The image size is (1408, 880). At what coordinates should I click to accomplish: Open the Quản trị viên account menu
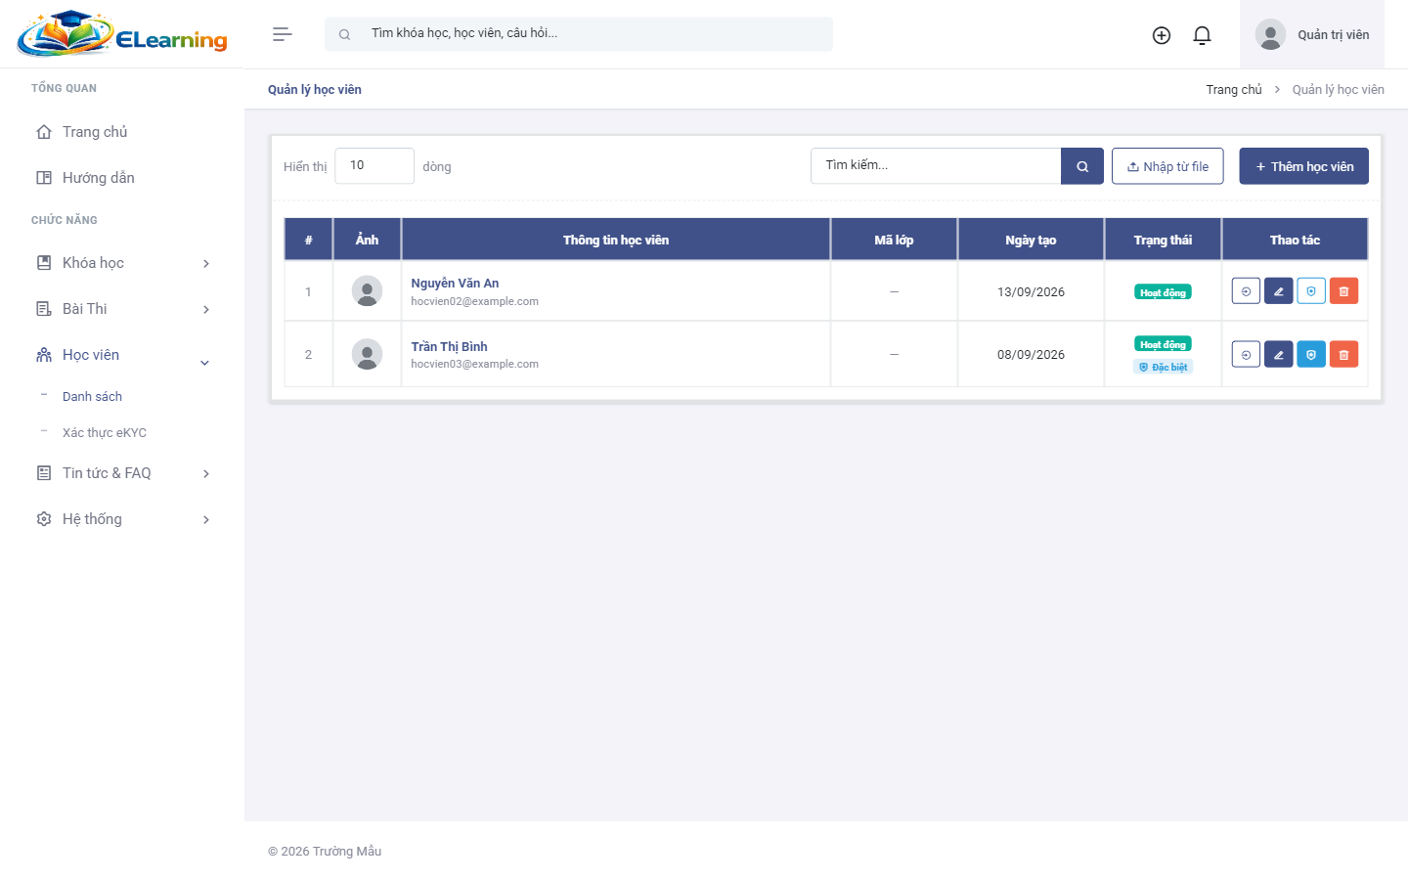pyautogui.click(x=1312, y=34)
